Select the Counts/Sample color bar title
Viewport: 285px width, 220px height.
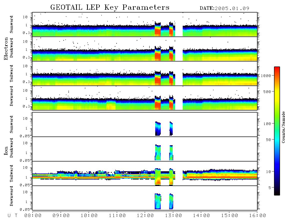pos(283,127)
